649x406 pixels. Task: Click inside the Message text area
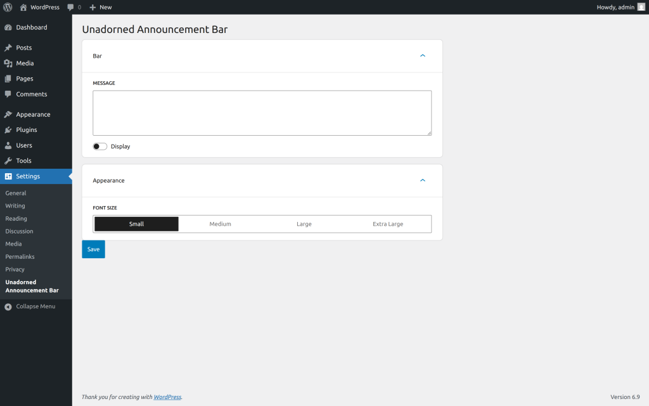[x=262, y=112]
